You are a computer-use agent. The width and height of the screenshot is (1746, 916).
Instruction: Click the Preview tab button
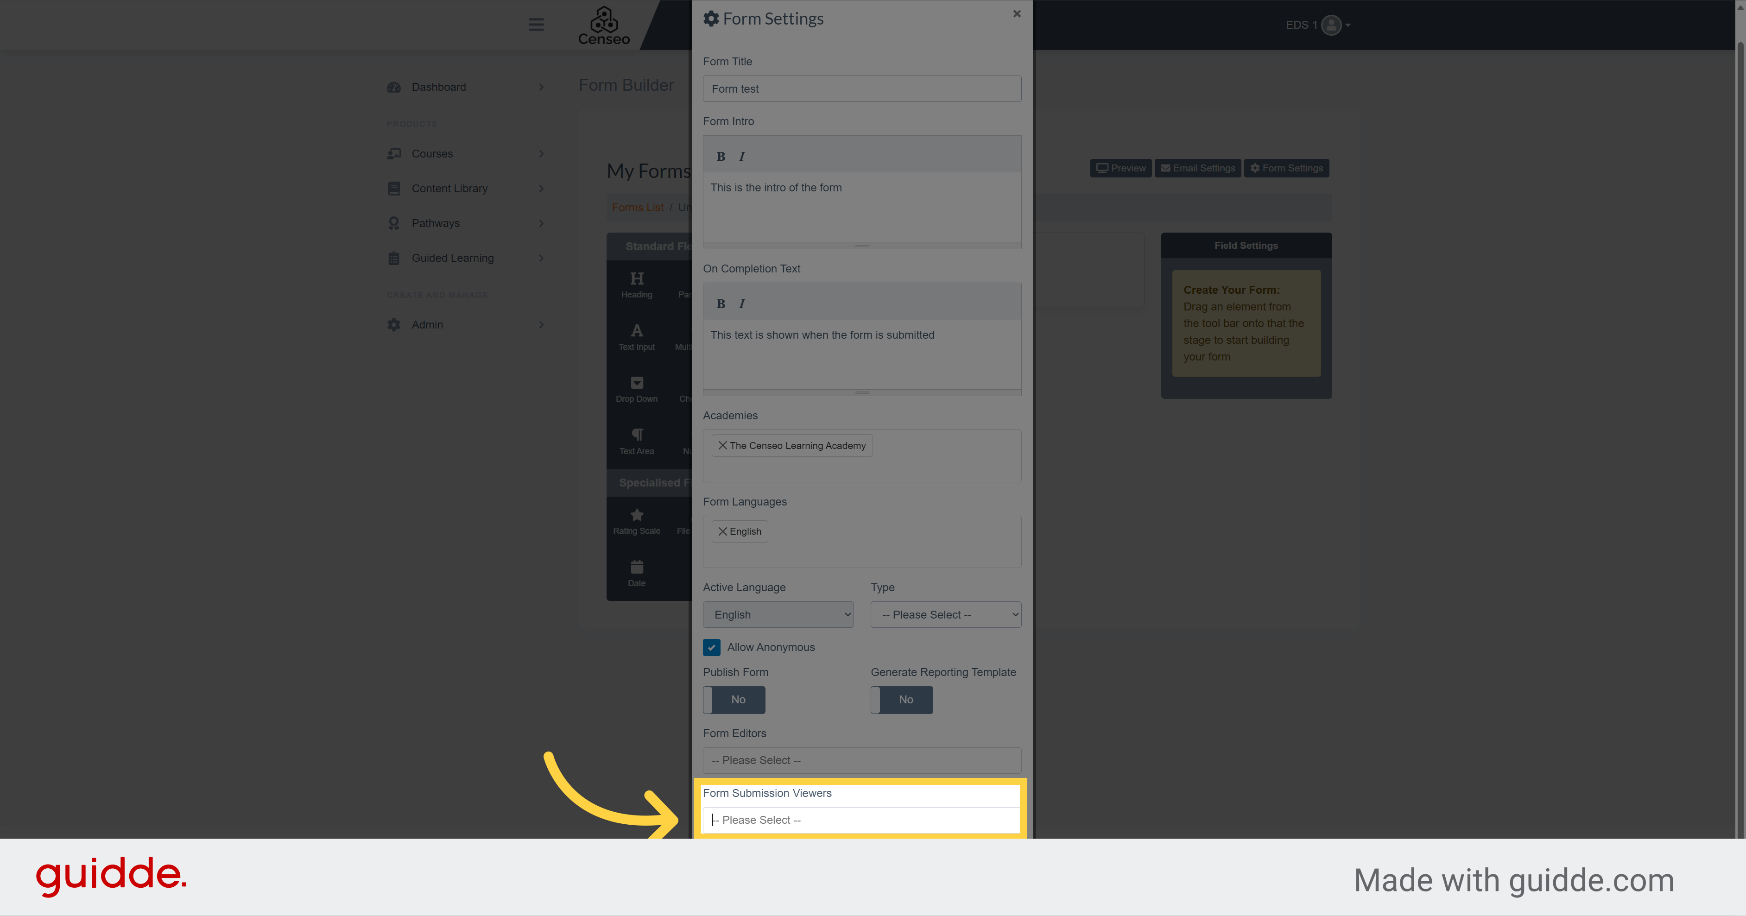pyautogui.click(x=1121, y=167)
